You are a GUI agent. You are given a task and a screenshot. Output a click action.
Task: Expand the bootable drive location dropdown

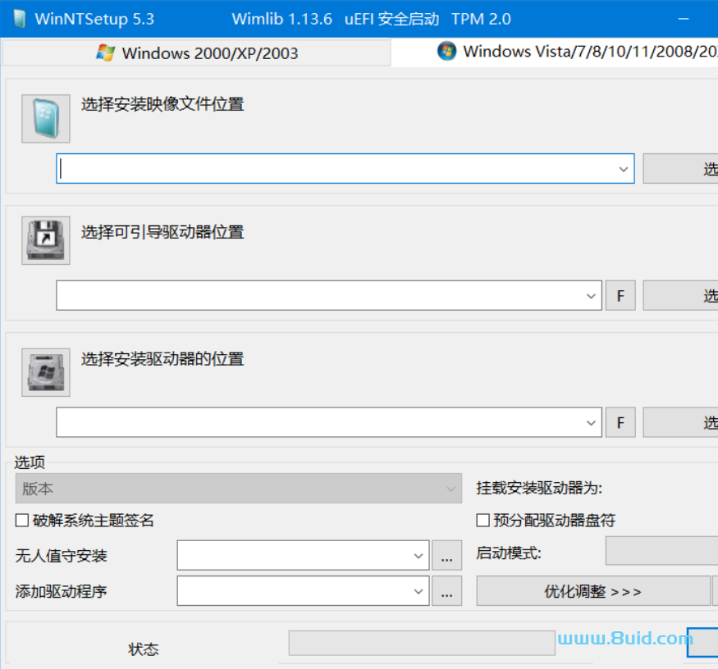pos(591,296)
